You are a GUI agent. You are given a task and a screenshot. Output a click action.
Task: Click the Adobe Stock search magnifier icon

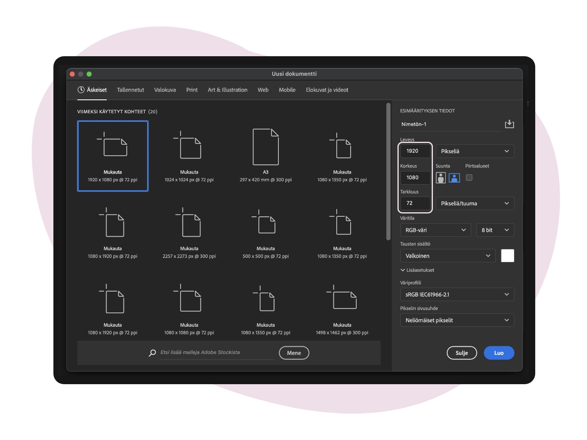152,353
